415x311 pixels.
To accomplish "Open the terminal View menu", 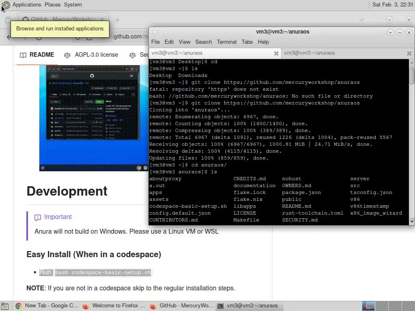I will click(x=184, y=42).
